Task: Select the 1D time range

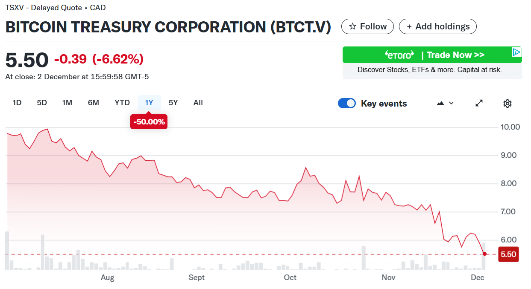Action: coord(17,103)
